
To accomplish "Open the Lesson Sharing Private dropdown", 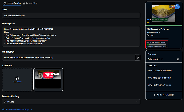I will [71, 102].
